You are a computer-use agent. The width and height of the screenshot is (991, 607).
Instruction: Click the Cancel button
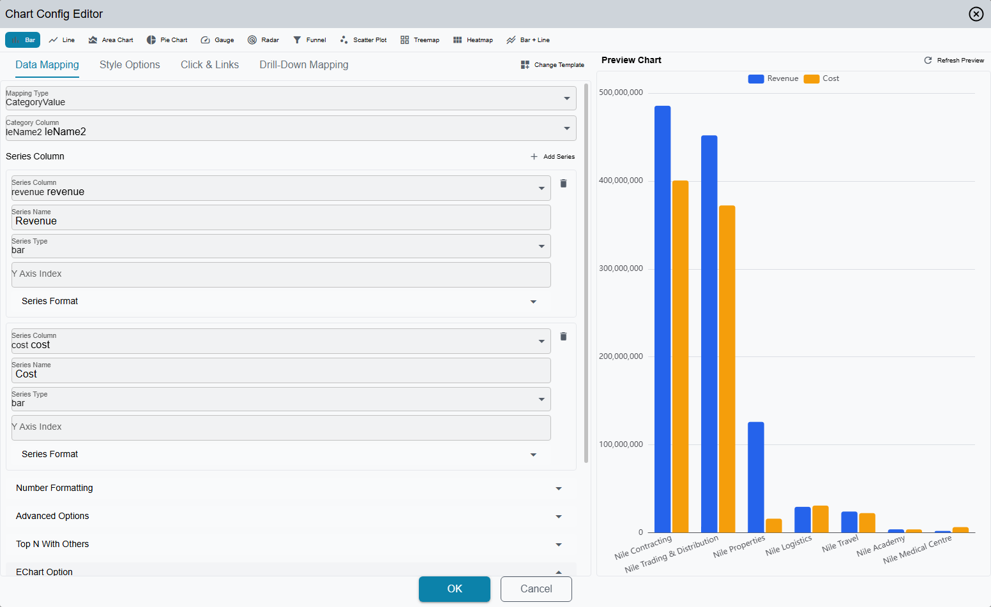pyautogui.click(x=536, y=589)
